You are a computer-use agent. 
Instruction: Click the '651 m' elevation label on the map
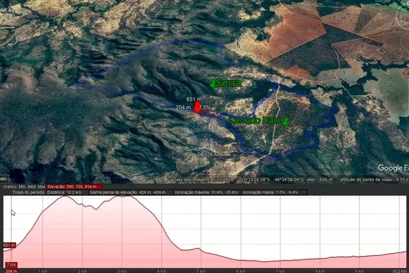click(x=194, y=99)
